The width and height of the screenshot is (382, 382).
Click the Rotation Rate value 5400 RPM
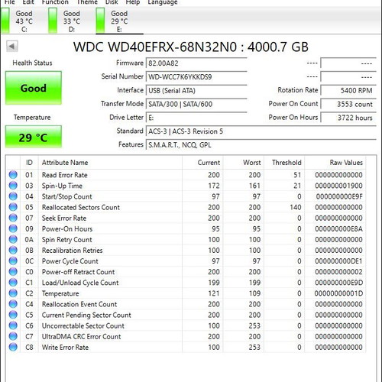tap(348, 90)
